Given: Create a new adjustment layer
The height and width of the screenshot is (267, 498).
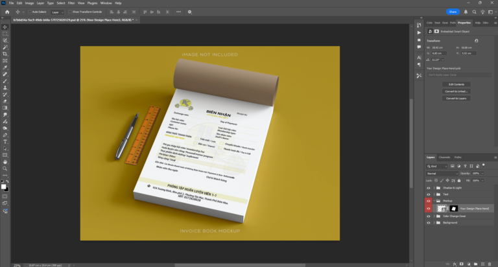Looking at the screenshot, I should click(x=468, y=264).
